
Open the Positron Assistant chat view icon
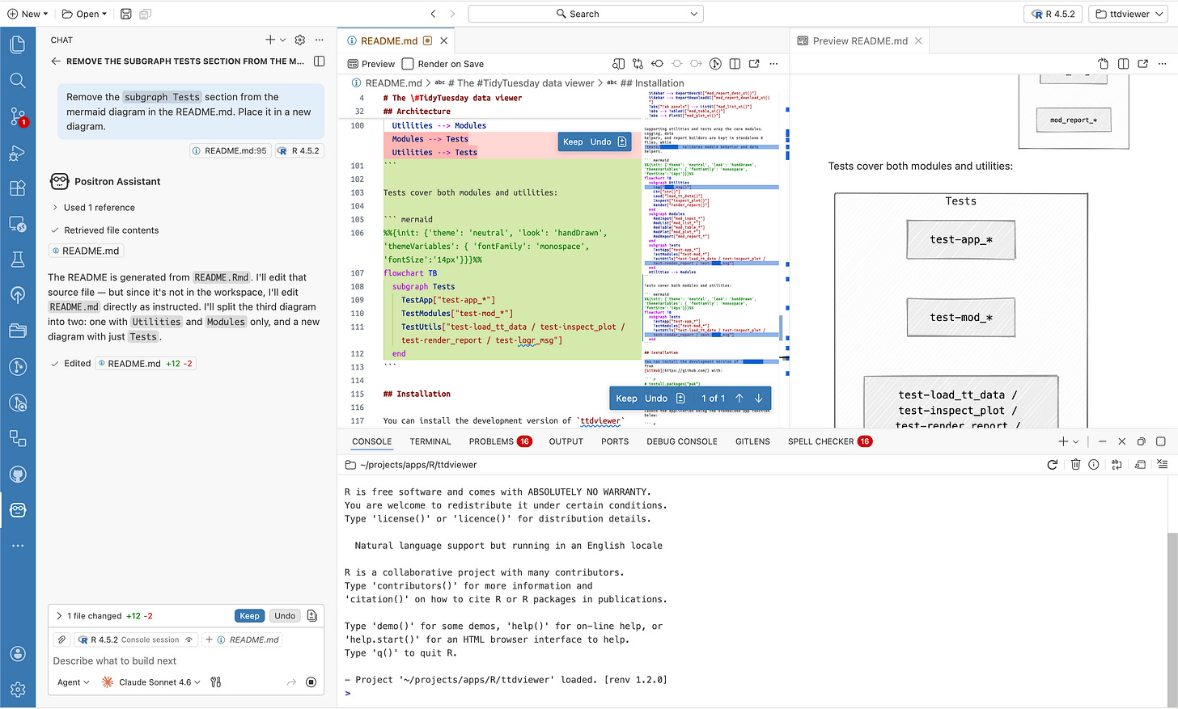[18, 509]
